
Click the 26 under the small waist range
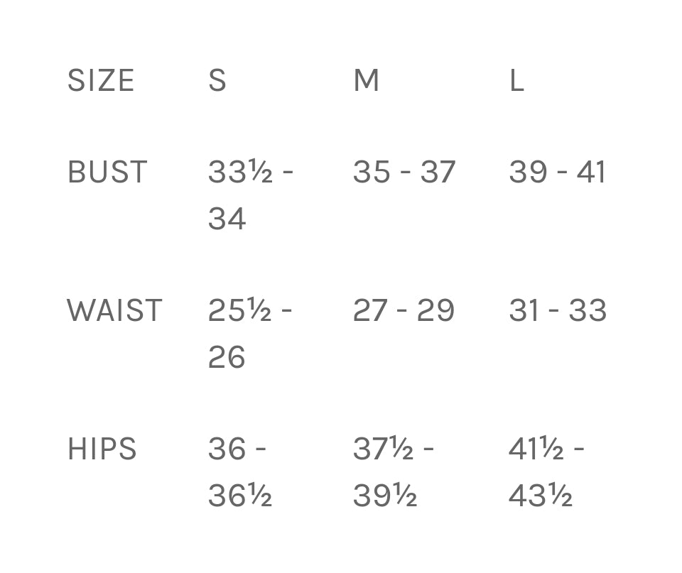pyautogui.click(x=227, y=357)
